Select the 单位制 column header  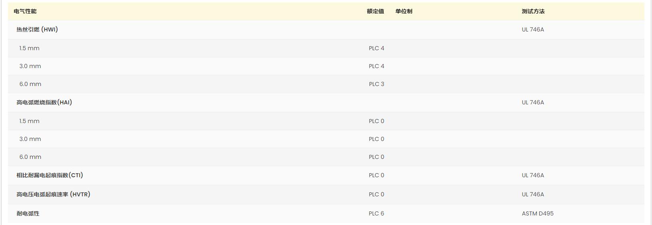tap(404, 11)
